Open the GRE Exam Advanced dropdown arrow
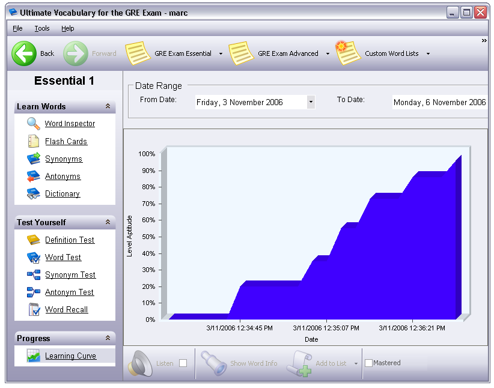Screen dimensions: 494x388 328,54
